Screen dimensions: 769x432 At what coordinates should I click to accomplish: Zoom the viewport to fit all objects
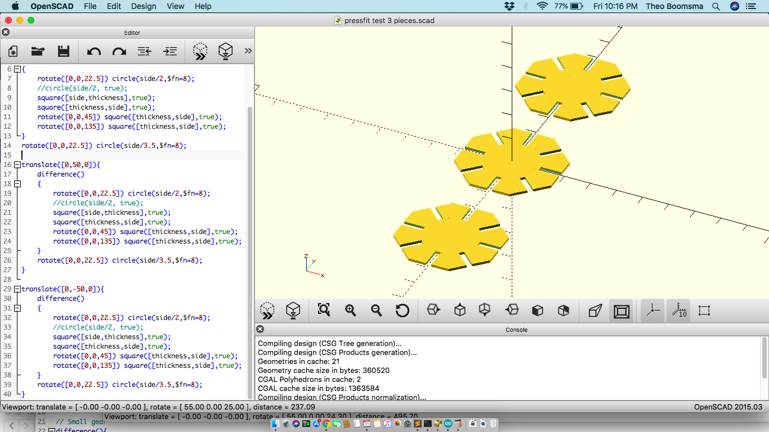tap(324, 310)
